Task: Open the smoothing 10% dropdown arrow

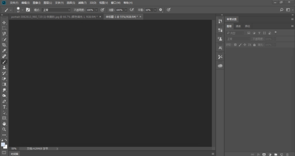Action: click(155, 10)
